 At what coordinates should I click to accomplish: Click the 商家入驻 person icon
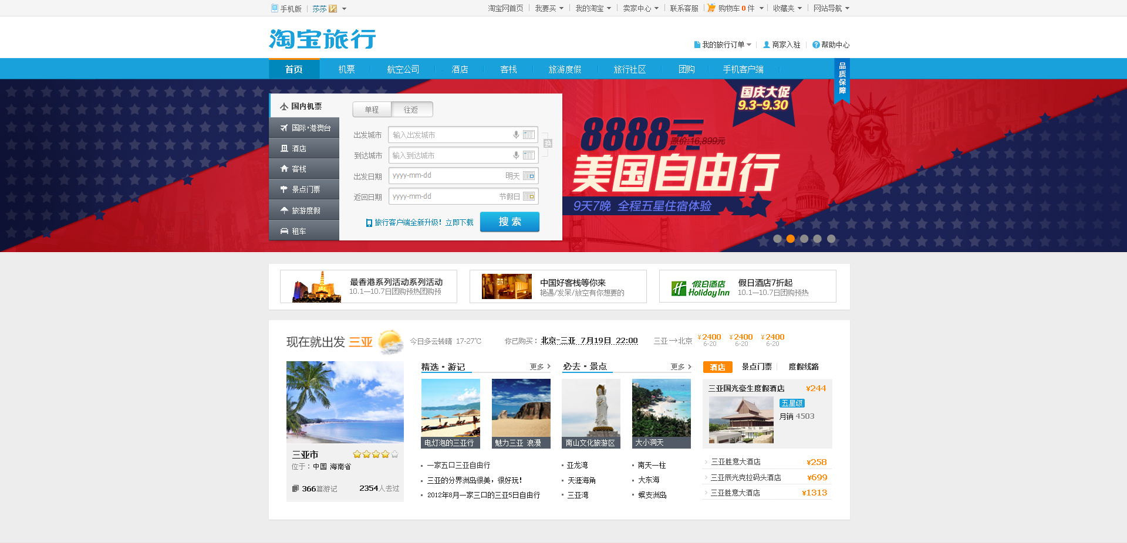tap(766, 45)
